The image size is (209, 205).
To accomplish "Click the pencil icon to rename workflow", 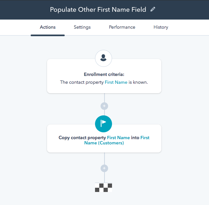I will tap(153, 9).
